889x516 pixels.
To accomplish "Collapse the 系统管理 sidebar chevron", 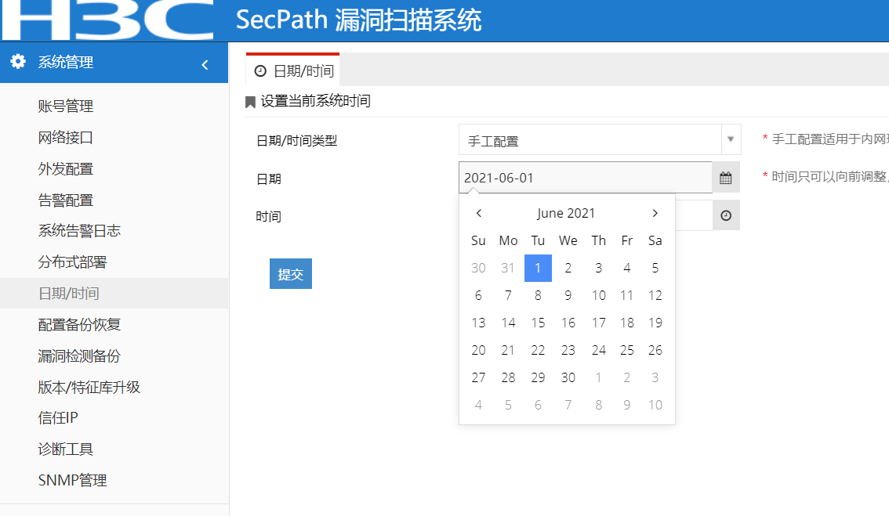I will 205,64.
